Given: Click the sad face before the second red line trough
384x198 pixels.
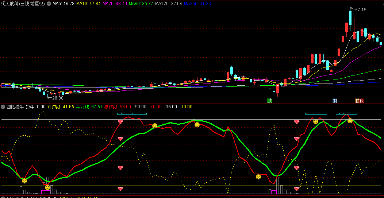Looking at the screenshot, I should pos(258,177).
